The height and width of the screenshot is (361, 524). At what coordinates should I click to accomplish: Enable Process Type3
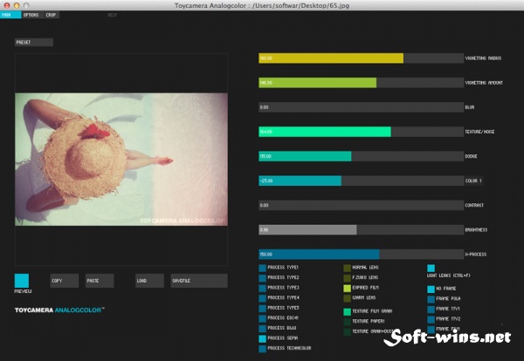(262, 288)
